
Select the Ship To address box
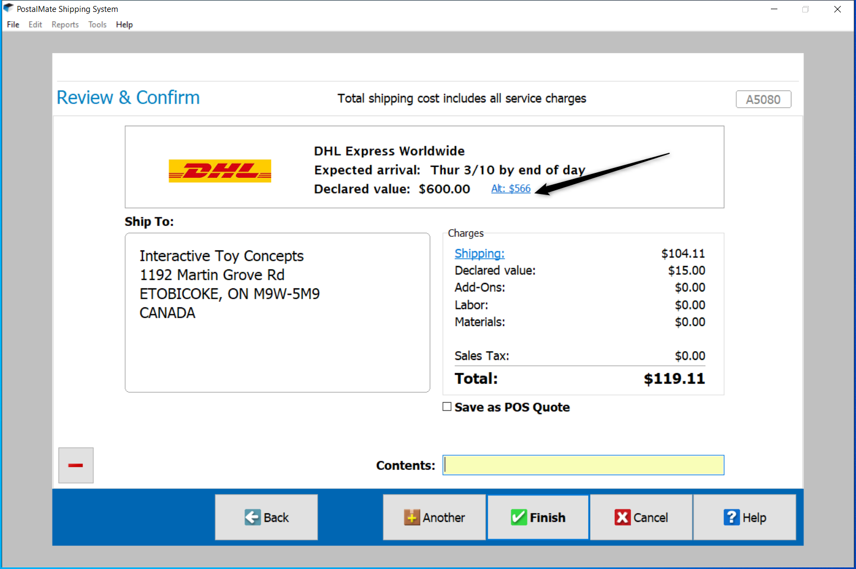click(x=278, y=313)
